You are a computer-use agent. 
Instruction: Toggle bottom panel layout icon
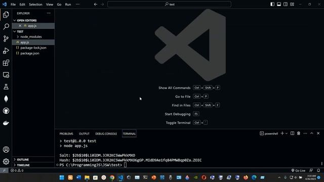tap(279, 5)
